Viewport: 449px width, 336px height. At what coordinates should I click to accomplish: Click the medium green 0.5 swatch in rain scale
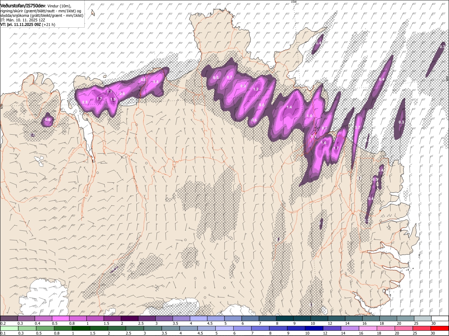pos(45,329)
